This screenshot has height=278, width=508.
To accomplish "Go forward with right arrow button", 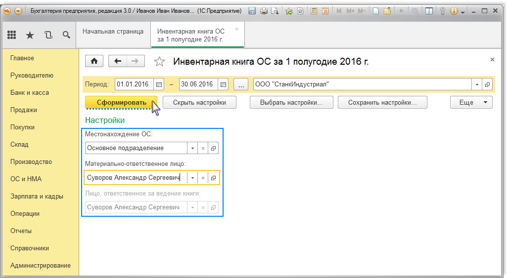I will (x=136, y=61).
